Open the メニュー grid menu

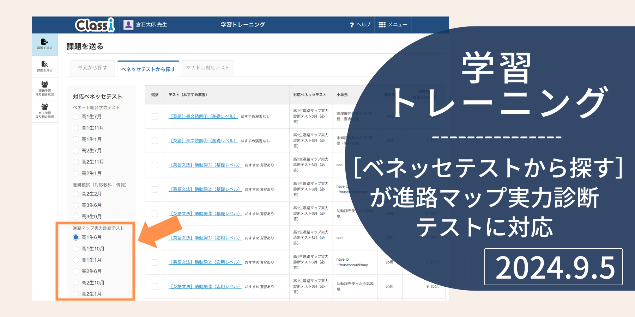click(x=393, y=25)
